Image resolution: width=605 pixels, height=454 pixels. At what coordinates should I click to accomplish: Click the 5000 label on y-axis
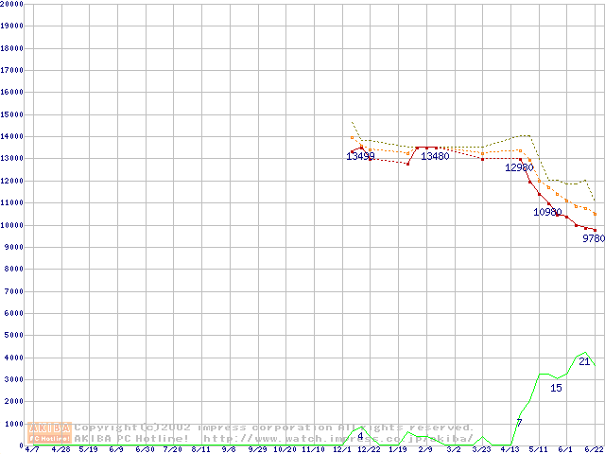click(12, 336)
